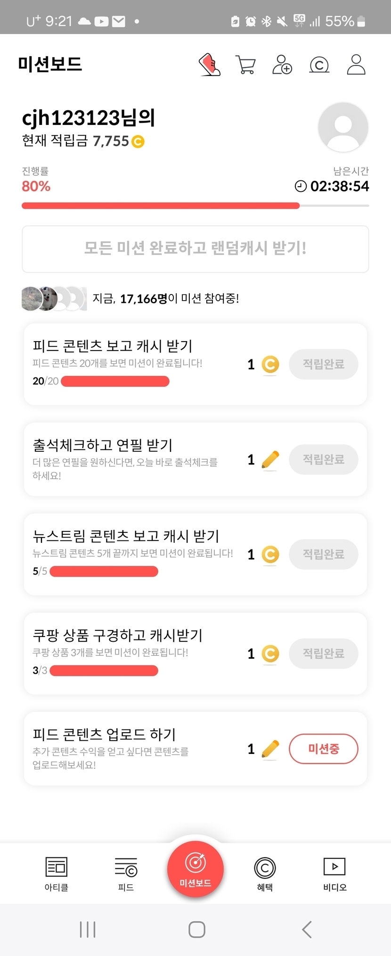Tap 적립완료 button for 뉴스트림 콘텐츠 mission
The height and width of the screenshot is (956, 391).
coord(323,554)
